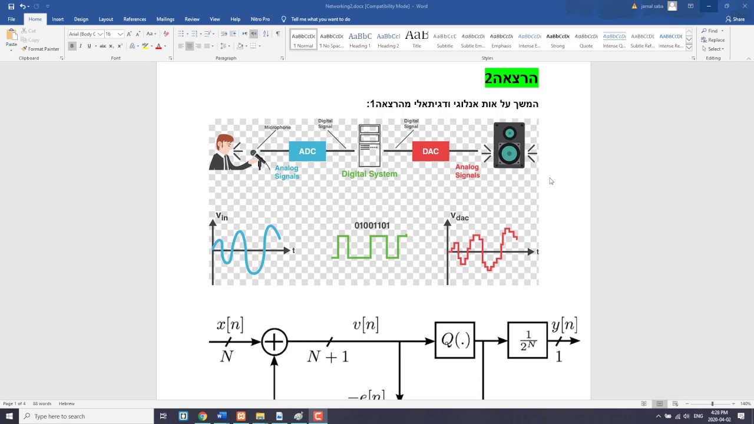Apply subscript formatting

pyautogui.click(x=111, y=46)
